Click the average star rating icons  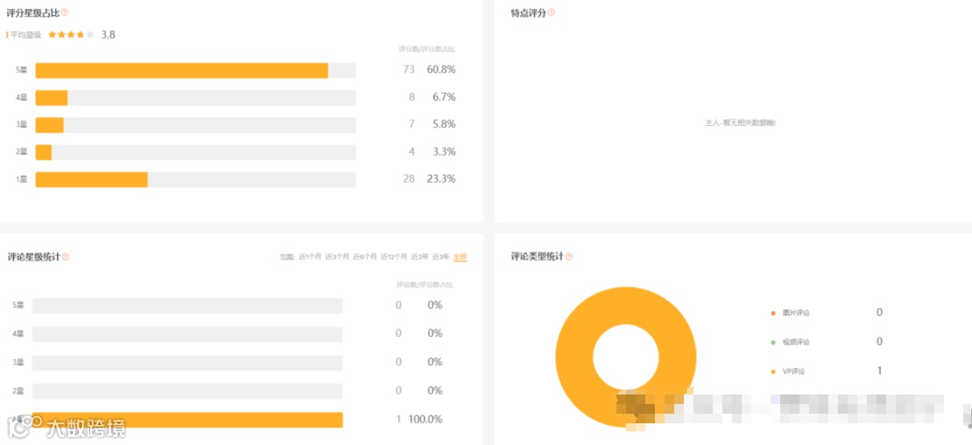coord(71,35)
